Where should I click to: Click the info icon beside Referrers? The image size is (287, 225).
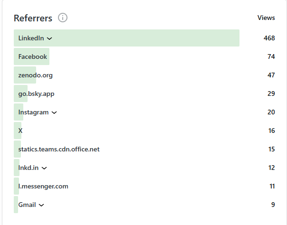63,18
